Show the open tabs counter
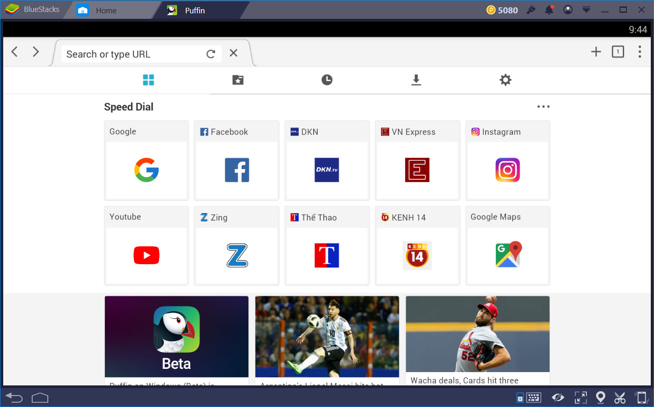Image resolution: width=654 pixels, height=407 pixels. pyautogui.click(x=618, y=52)
